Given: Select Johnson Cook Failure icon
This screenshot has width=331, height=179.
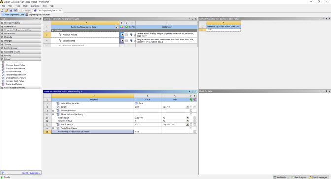Looking at the screenshot, I should pyautogui.click(x=3, y=81).
